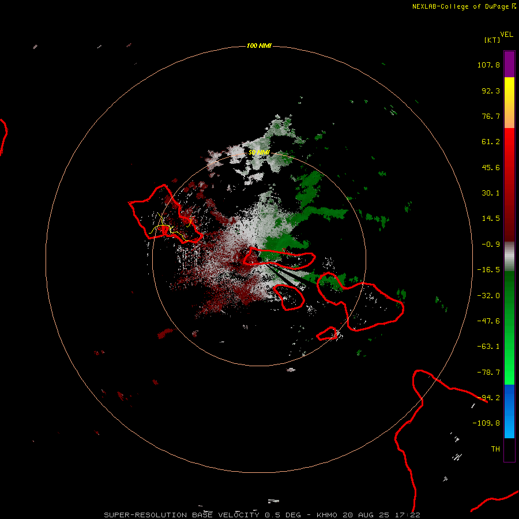This screenshot has width=519, height=519.
Task: Pick the gray near-zero segment of the color bar
Action: coord(509,257)
